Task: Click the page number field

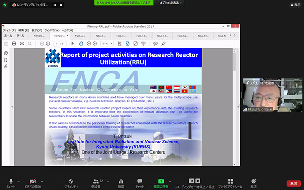Action: pos(56,44)
